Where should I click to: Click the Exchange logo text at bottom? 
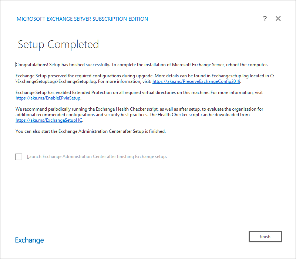[30, 240]
